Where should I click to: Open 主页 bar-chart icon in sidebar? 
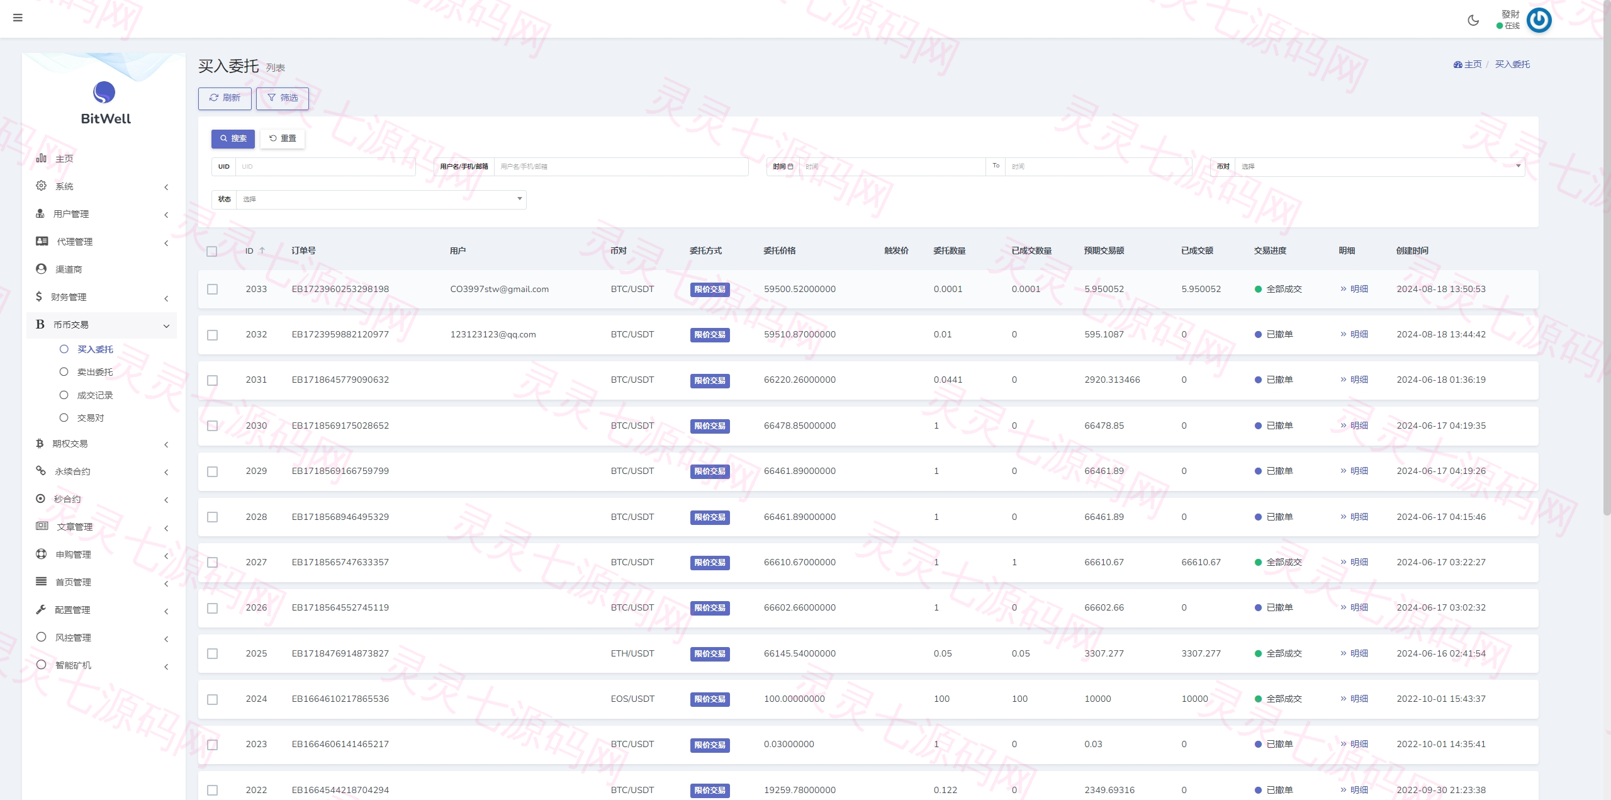click(x=41, y=158)
